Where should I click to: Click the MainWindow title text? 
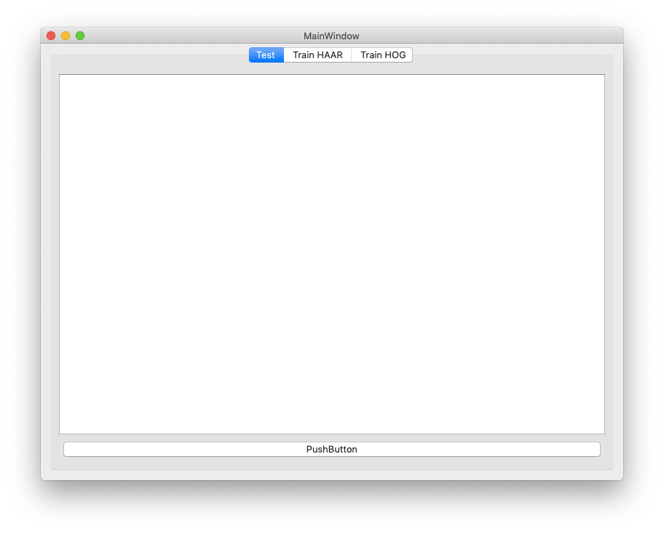331,36
